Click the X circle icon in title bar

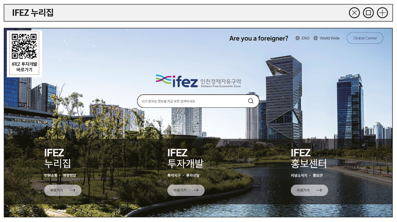[354, 13]
